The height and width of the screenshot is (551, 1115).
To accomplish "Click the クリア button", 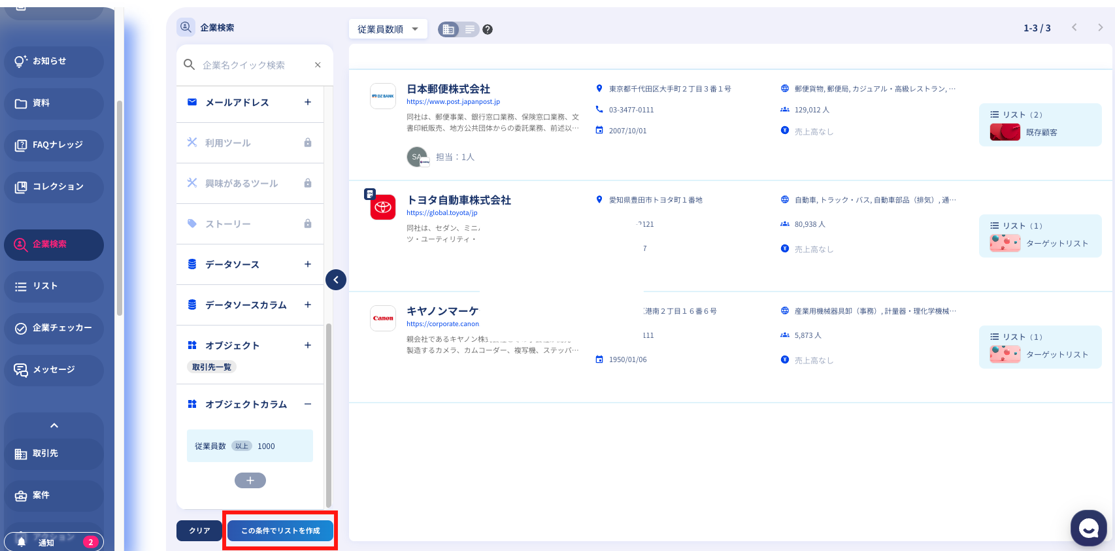I will click(199, 531).
